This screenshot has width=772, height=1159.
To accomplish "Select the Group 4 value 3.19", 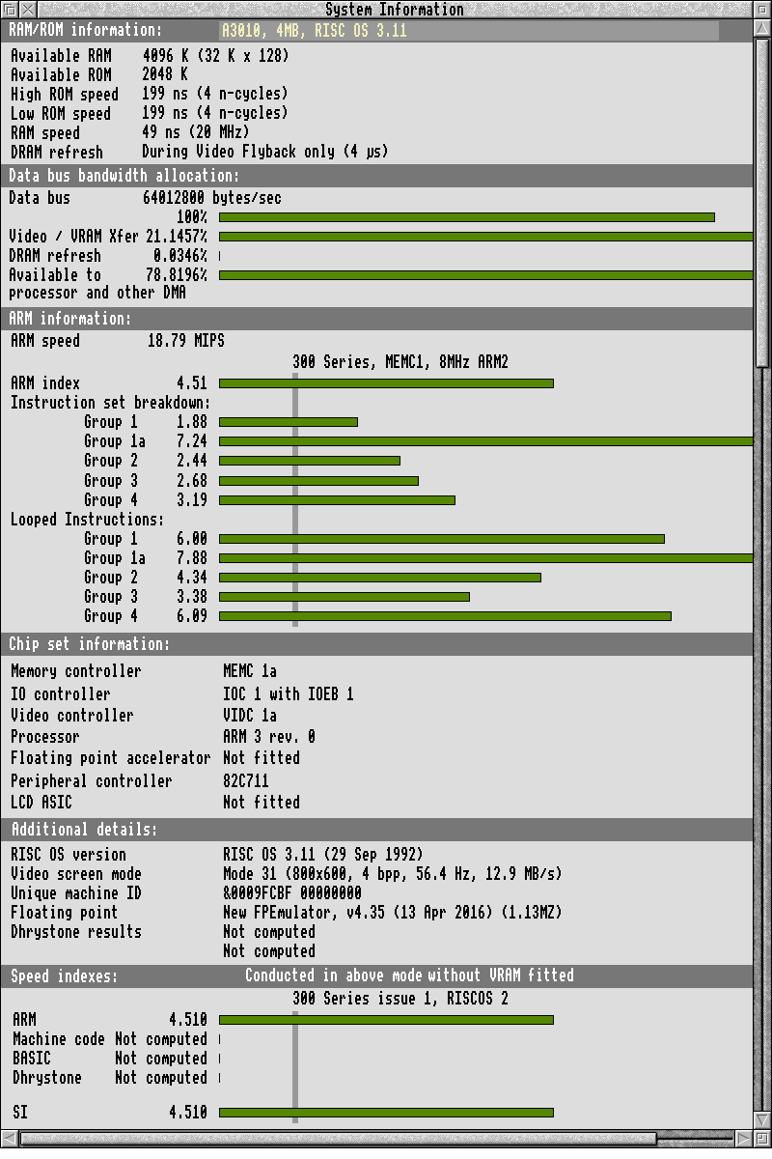I will pos(192,499).
